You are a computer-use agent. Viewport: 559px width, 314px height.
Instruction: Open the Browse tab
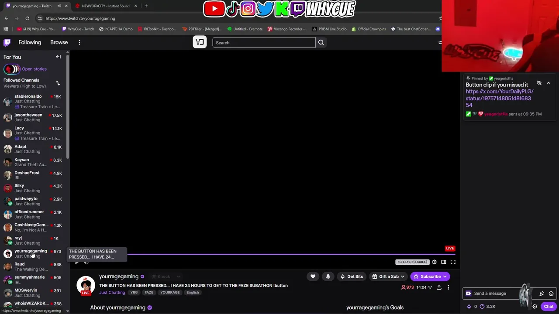tap(59, 42)
